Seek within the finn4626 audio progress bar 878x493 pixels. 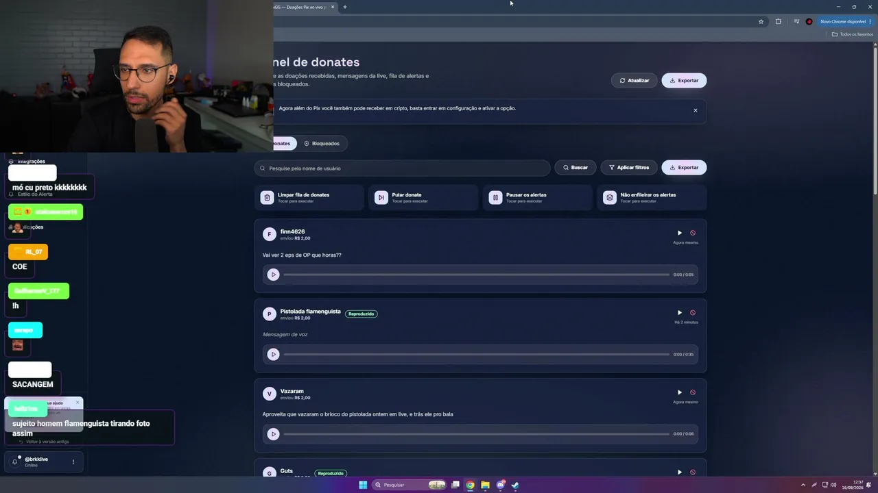point(477,275)
